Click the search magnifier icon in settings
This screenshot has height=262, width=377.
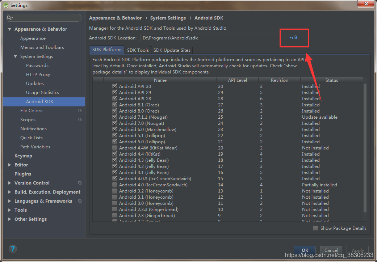click(x=10, y=18)
